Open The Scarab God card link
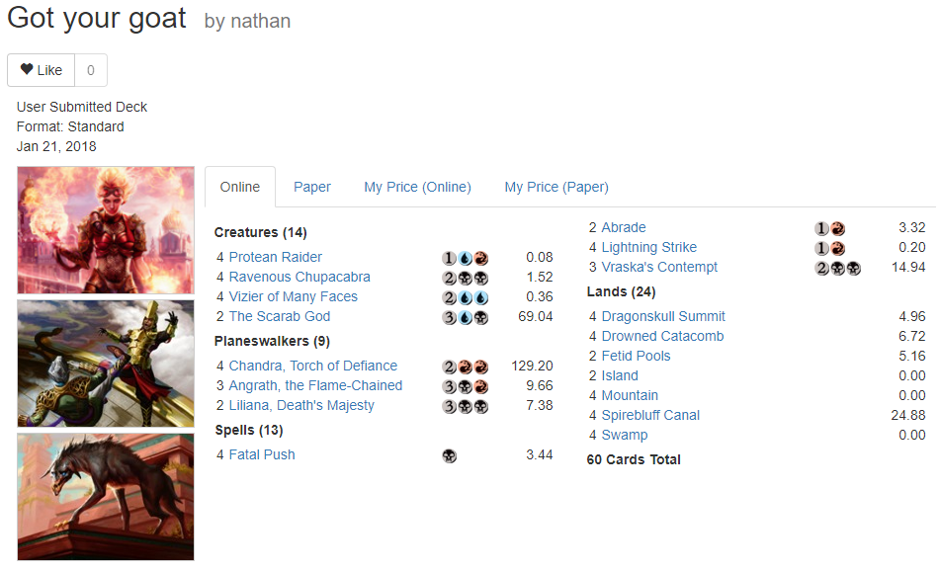 (280, 316)
